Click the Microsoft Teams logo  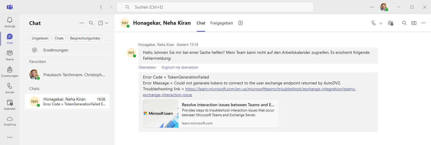(x=10, y=7)
